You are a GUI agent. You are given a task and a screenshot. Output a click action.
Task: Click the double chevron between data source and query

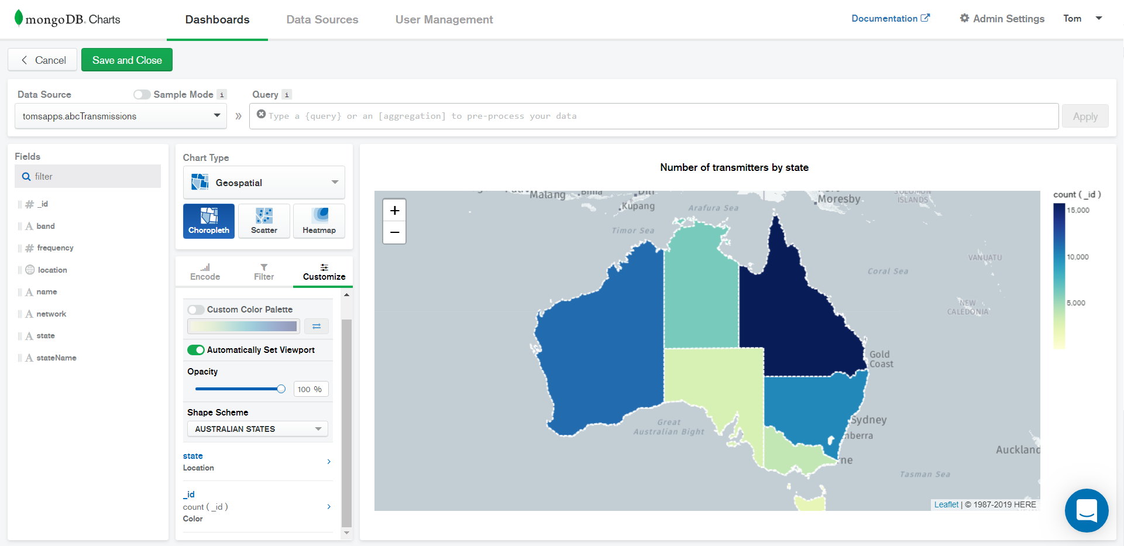tap(238, 116)
